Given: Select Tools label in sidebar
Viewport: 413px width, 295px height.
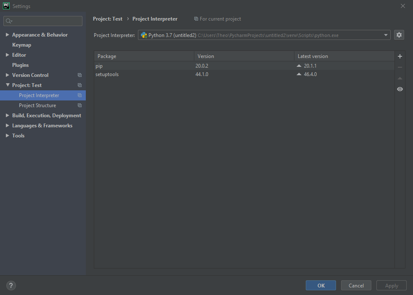Looking at the screenshot, I should [18, 136].
